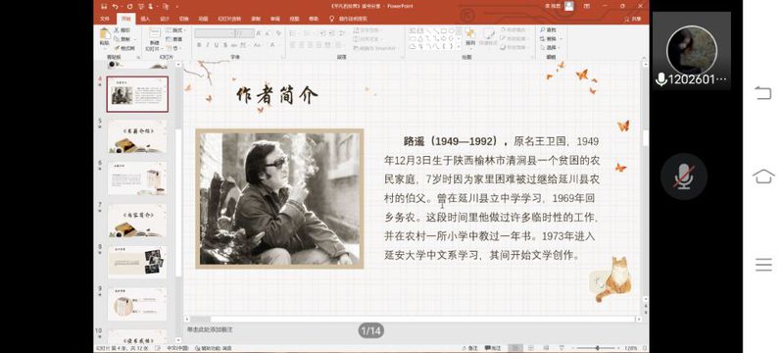Image resolution: width=784 pixels, height=353 pixels.
Task: Click the Notes button in the status bar
Action: click(x=470, y=348)
